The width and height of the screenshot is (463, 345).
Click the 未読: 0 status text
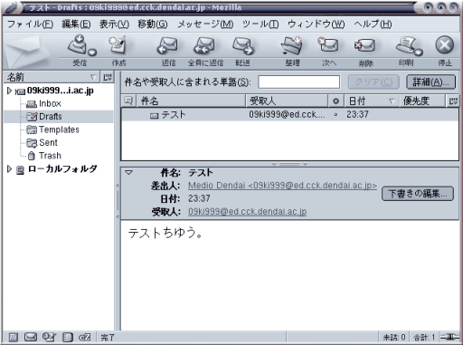click(x=394, y=337)
